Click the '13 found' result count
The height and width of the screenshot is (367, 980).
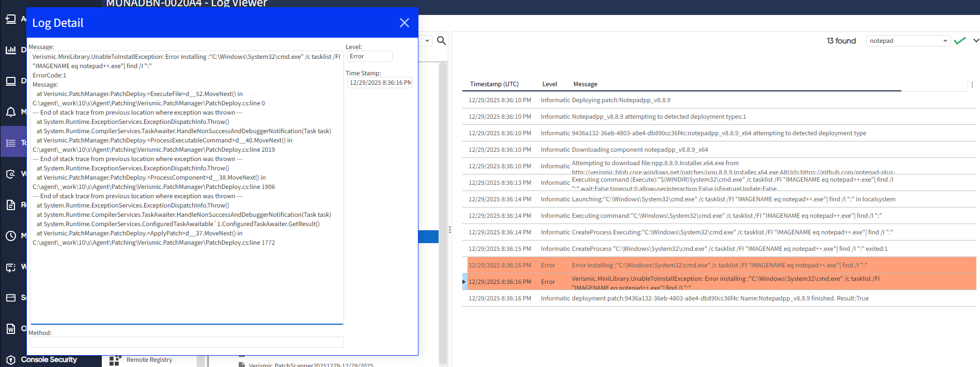[x=841, y=41]
